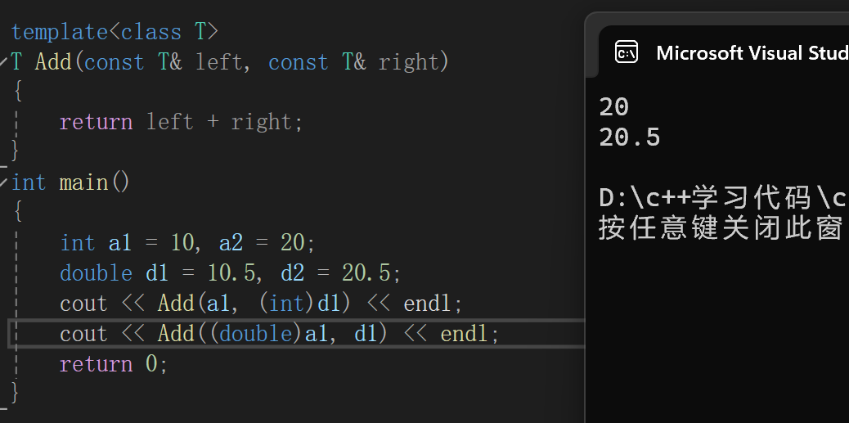Click the D:\c++ path line in console
This screenshot has width=849, height=423.
coord(723,198)
